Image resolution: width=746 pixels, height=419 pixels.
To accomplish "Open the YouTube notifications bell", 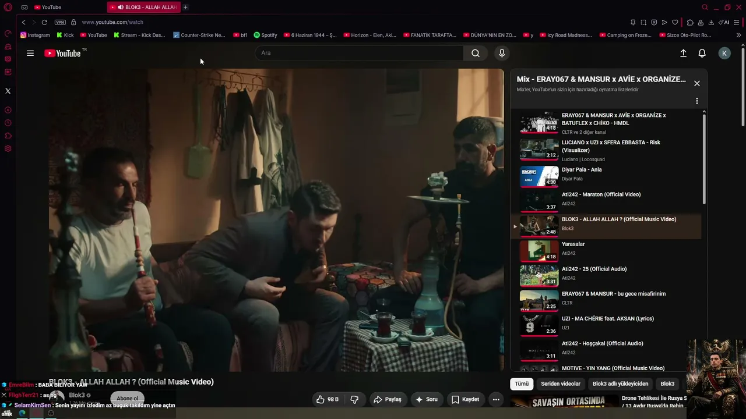I will (702, 53).
